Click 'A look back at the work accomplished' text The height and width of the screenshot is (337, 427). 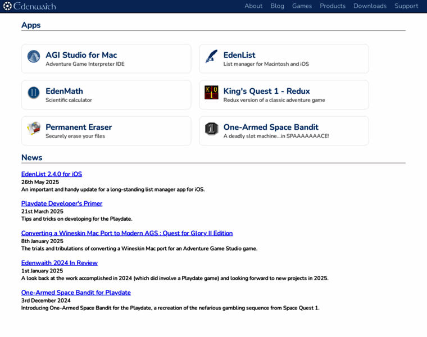coord(175,278)
